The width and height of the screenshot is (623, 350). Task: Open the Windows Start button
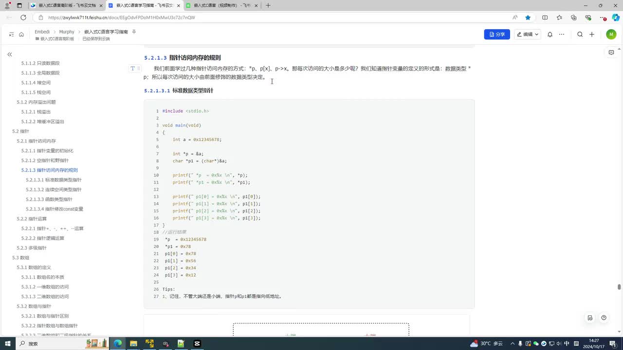[8, 343]
